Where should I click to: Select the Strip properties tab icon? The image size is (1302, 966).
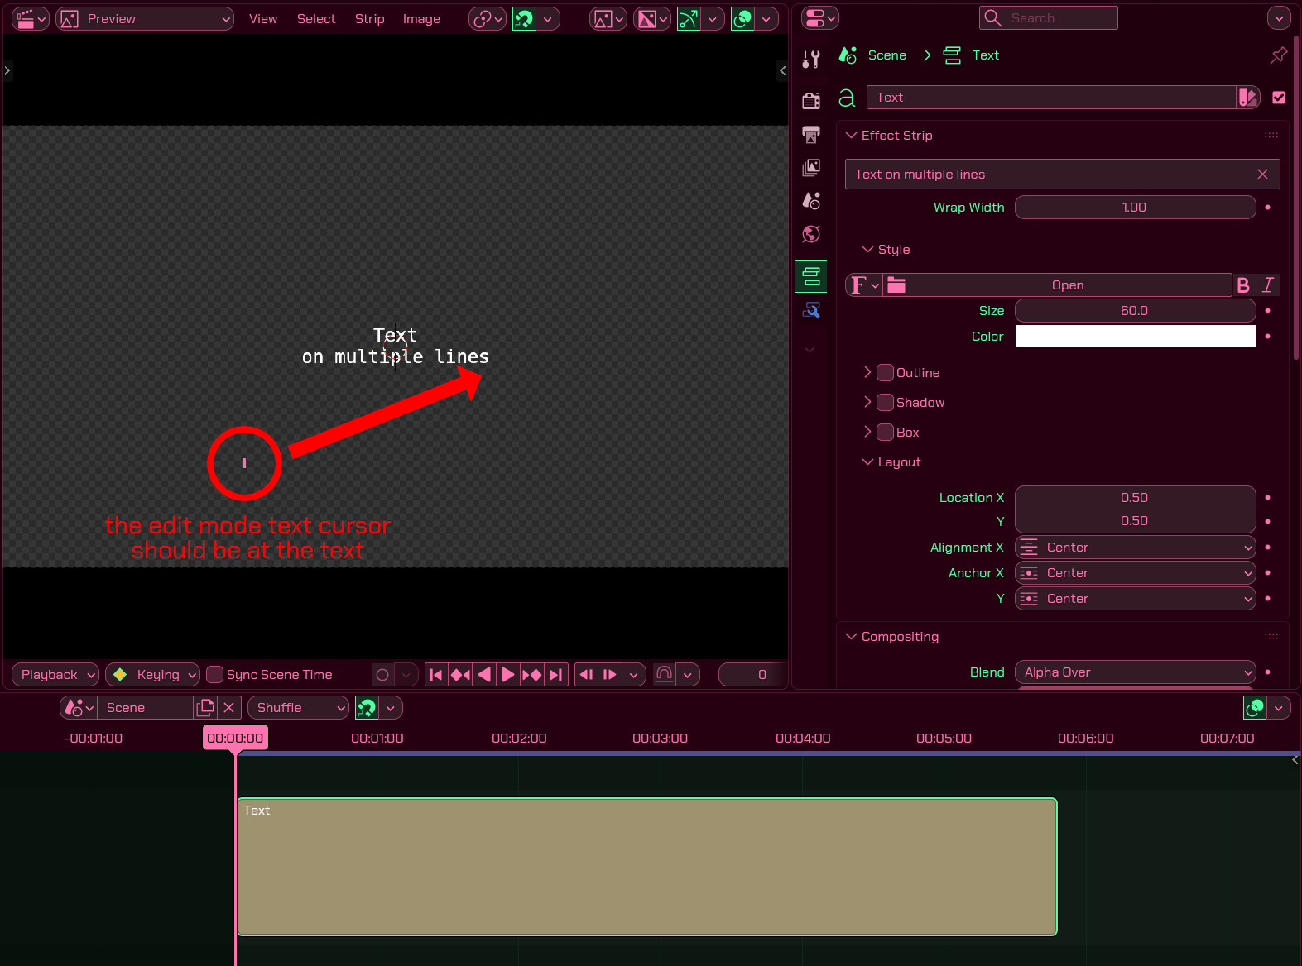click(x=811, y=275)
